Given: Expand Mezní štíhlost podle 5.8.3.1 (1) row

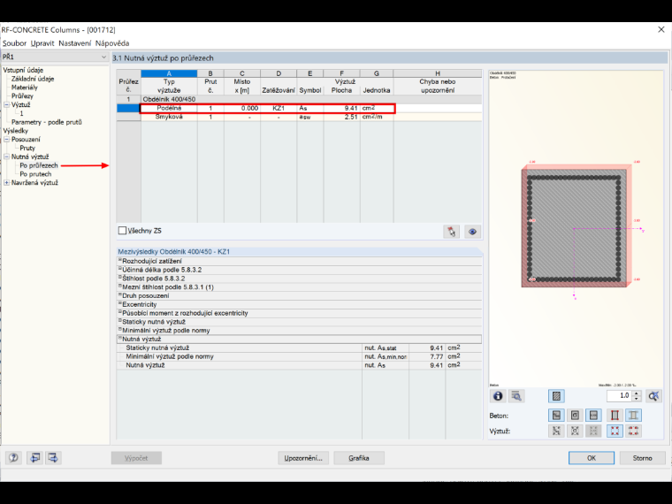Looking at the screenshot, I should pyautogui.click(x=120, y=286).
